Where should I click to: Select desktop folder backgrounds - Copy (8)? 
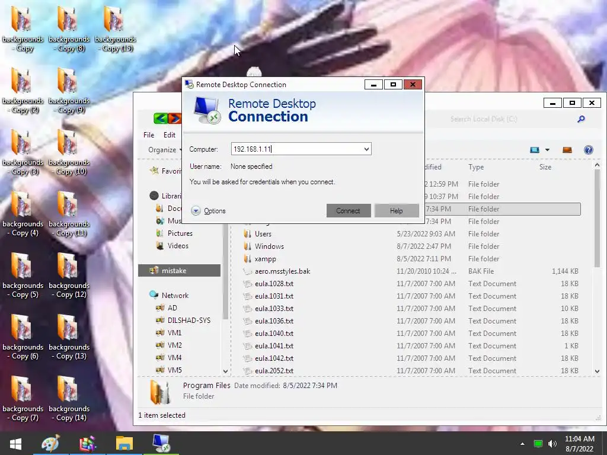69,28
